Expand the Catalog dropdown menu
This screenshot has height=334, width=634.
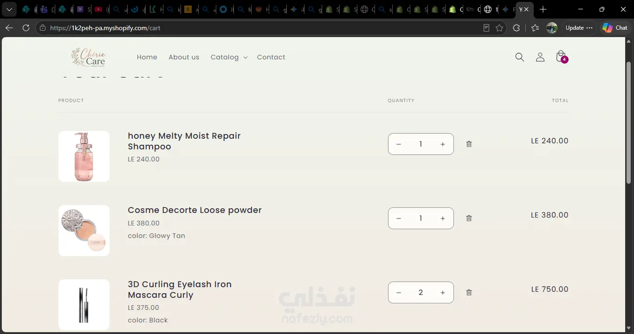(x=229, y=57)
